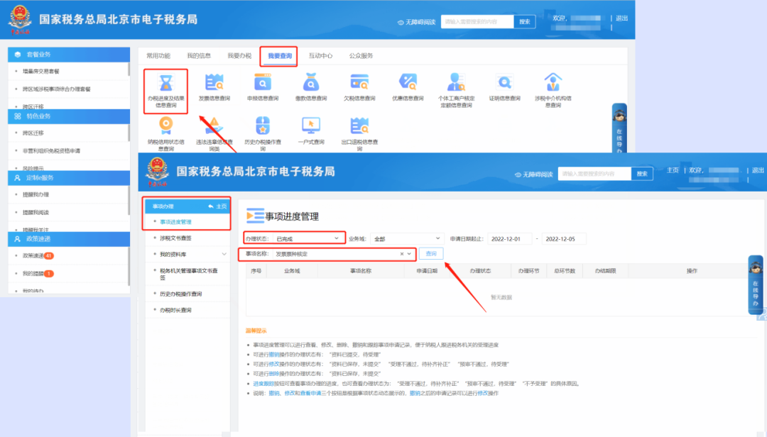Open 在线导办 assistant in the back window
The height and width of the screenshot is (437, 767).
(619, 130)
